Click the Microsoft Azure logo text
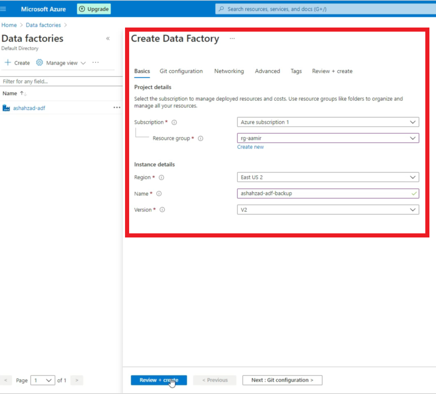The image size is (436, 394). point(43,9)
